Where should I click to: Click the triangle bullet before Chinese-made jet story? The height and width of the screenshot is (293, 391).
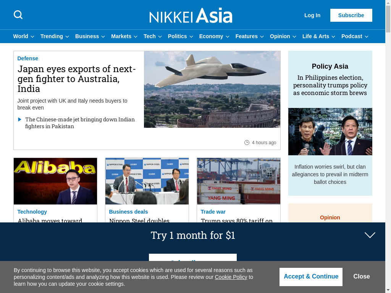click(20, 119)
